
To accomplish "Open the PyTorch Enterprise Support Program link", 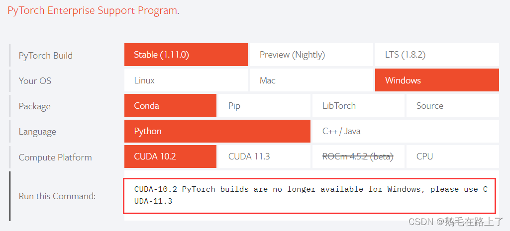I will click(x=93, y=10).
